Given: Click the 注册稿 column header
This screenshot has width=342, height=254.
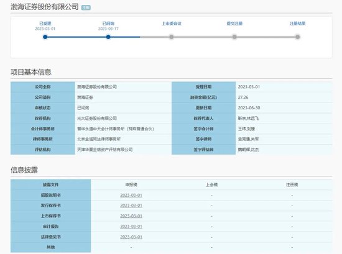Looking at the screenshot, I should 292,184.
